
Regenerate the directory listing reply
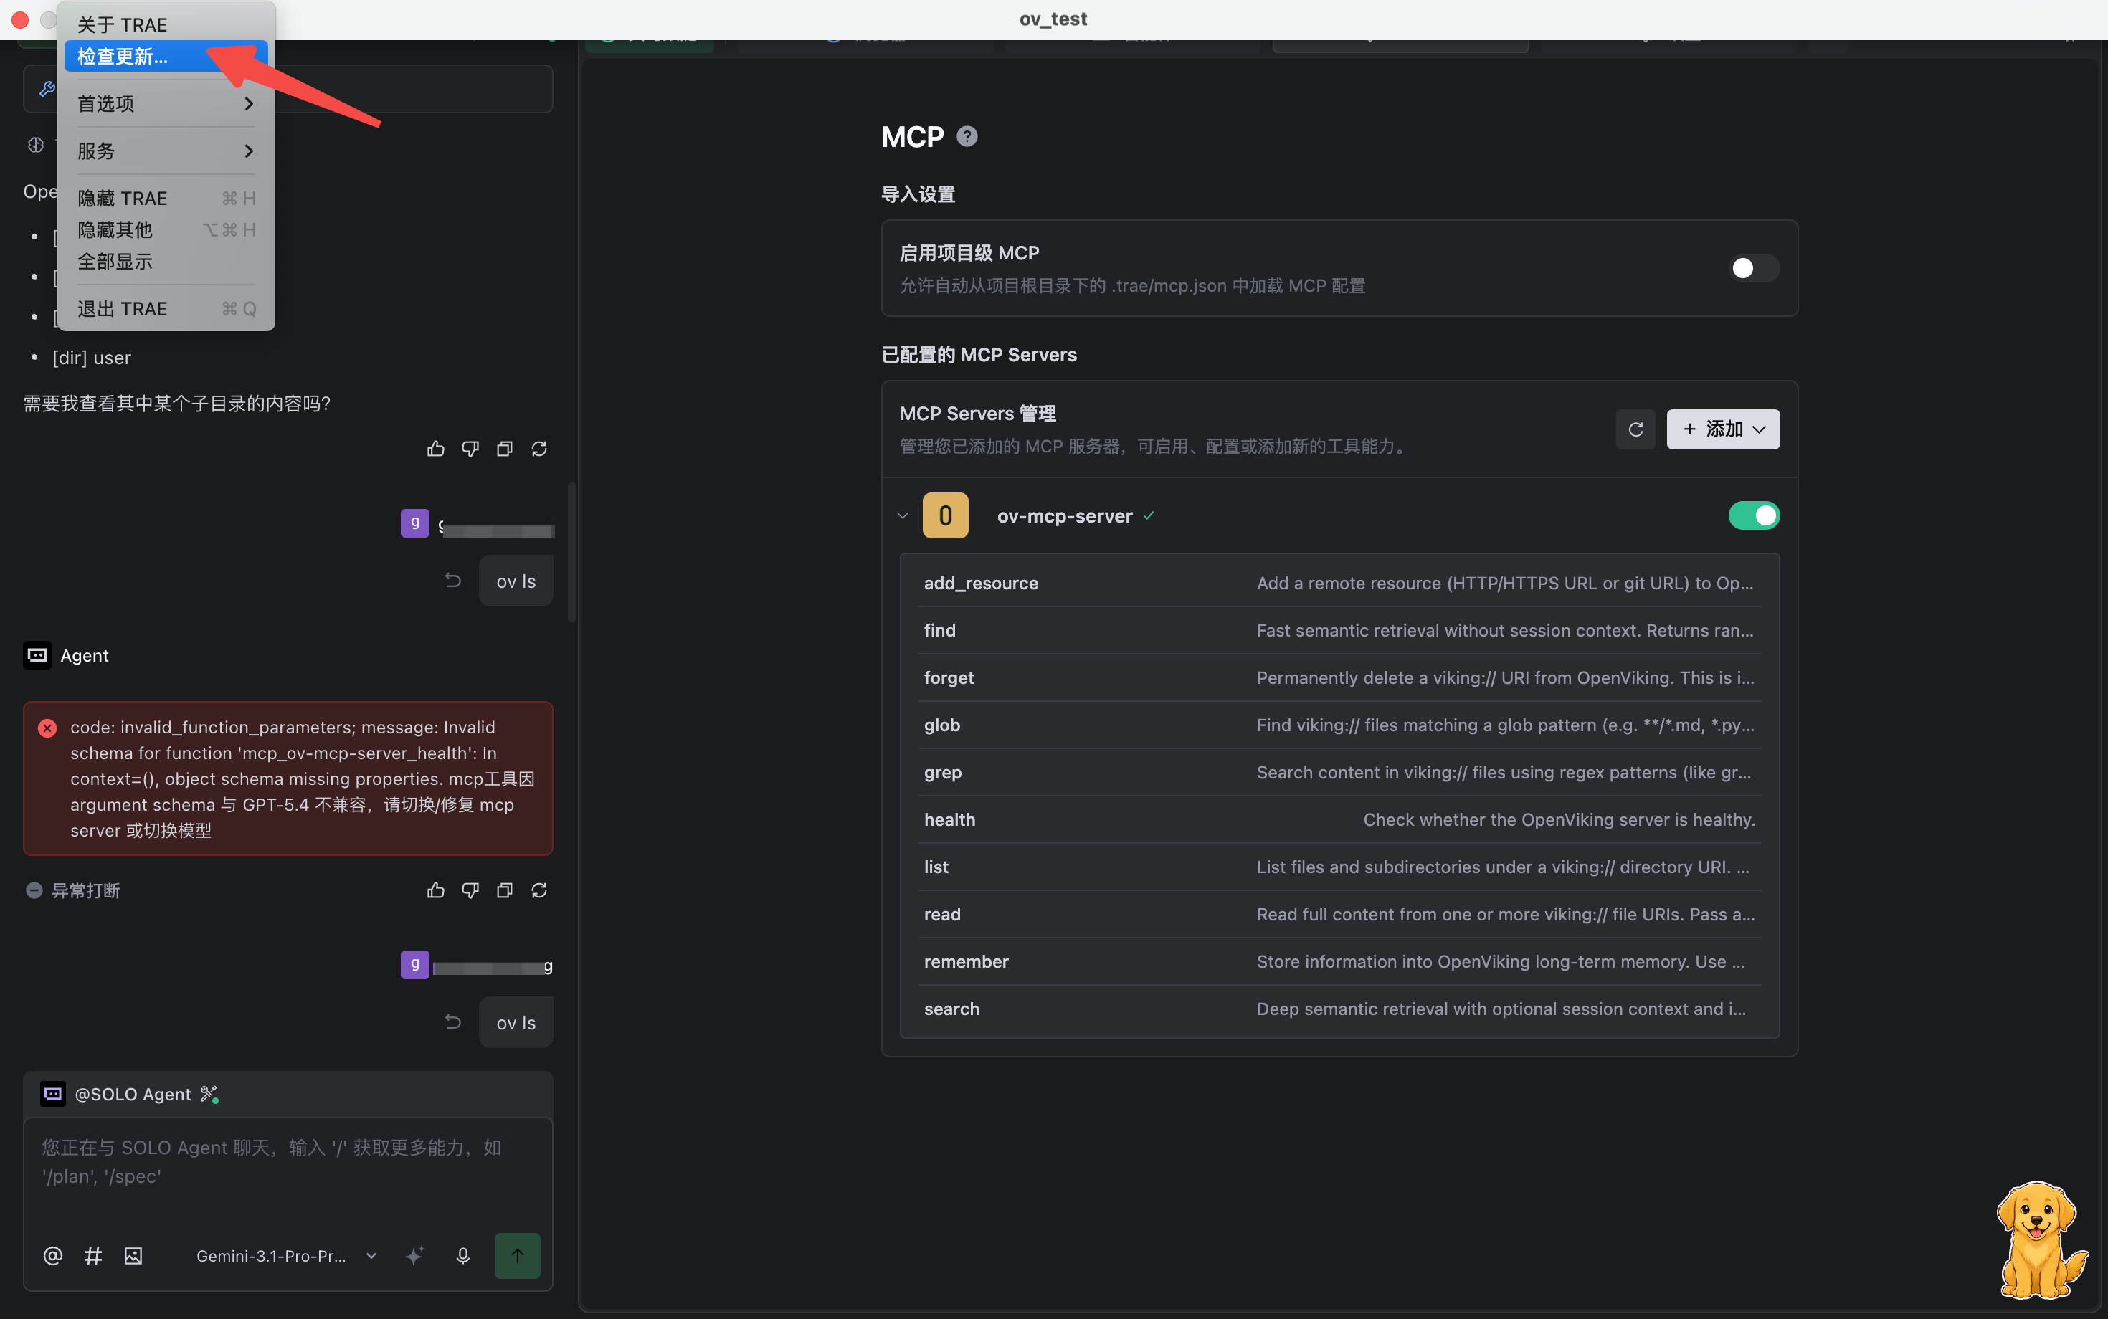(x=539, y=449)
